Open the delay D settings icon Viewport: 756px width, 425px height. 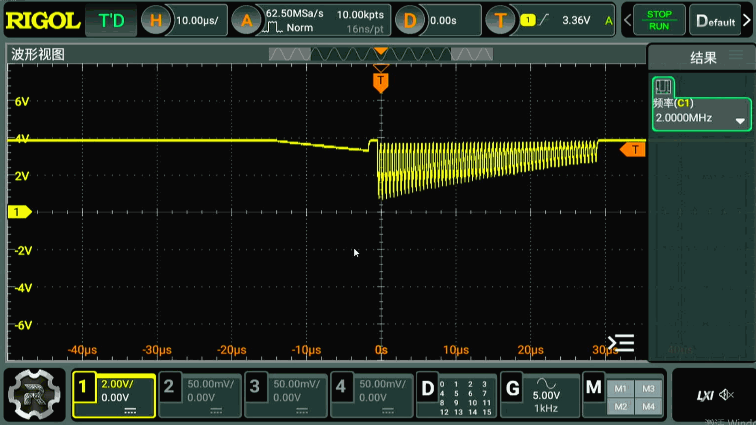pyautogui.click(x=409, y=20)
